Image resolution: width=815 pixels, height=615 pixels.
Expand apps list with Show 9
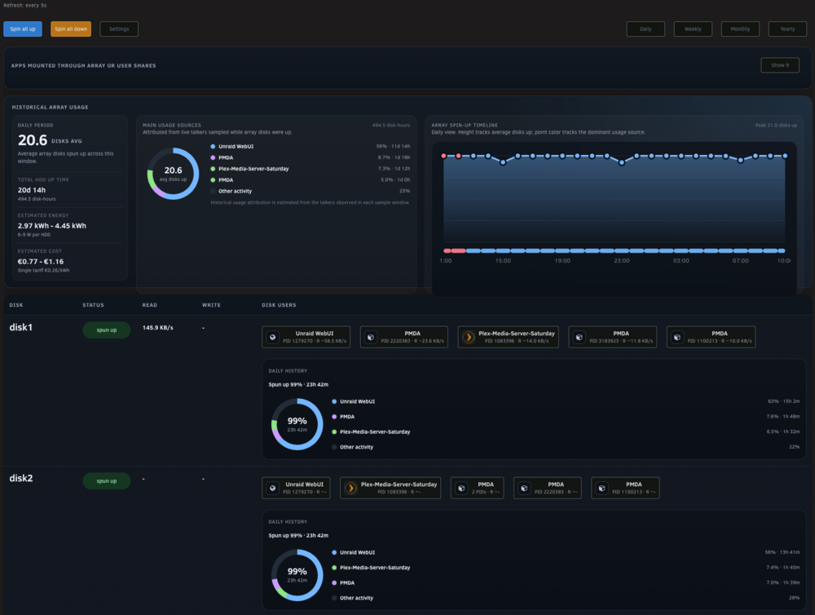click(x=780, y=65)
